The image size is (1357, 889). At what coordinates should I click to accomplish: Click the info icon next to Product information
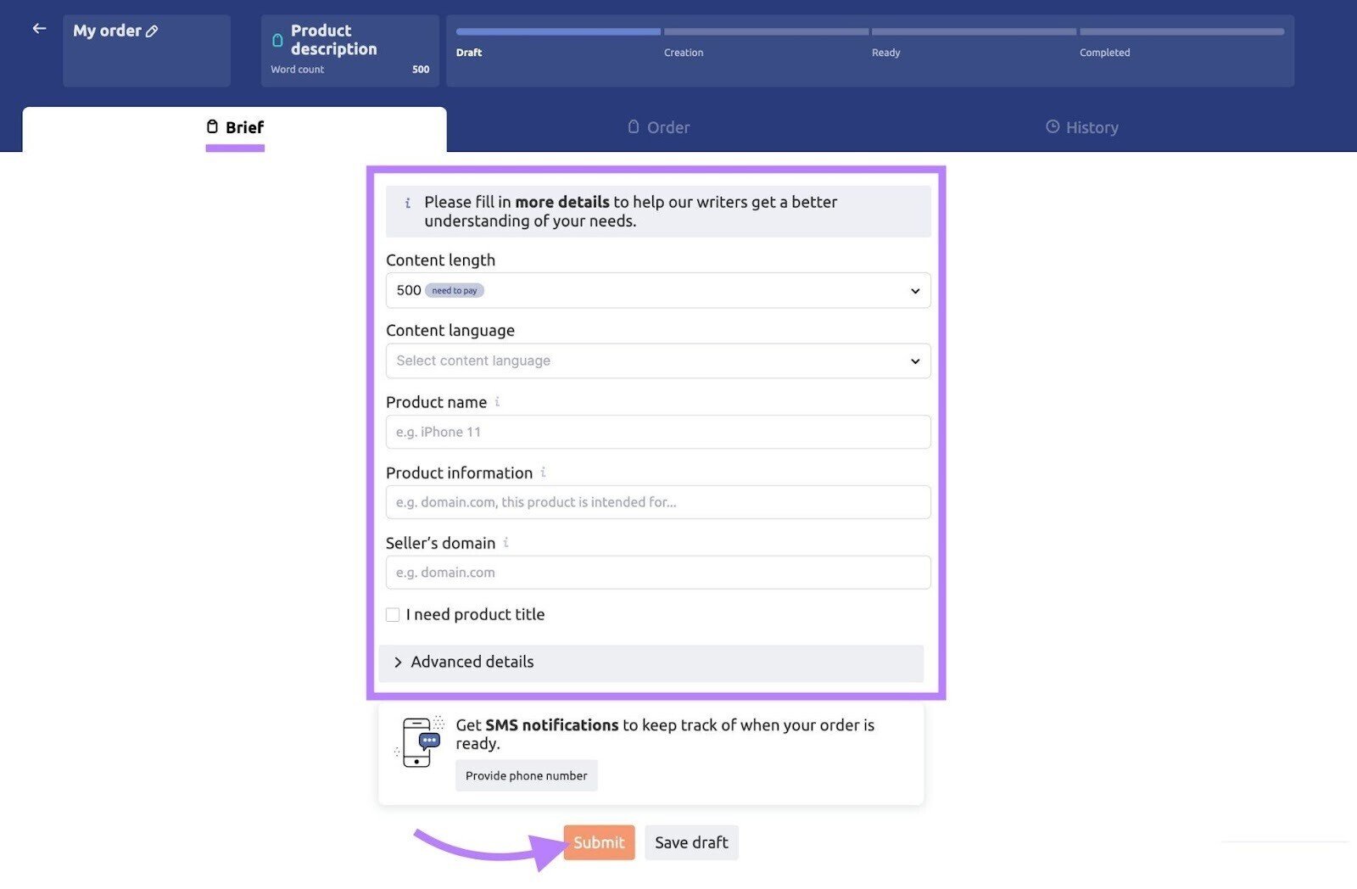(543, 472)
